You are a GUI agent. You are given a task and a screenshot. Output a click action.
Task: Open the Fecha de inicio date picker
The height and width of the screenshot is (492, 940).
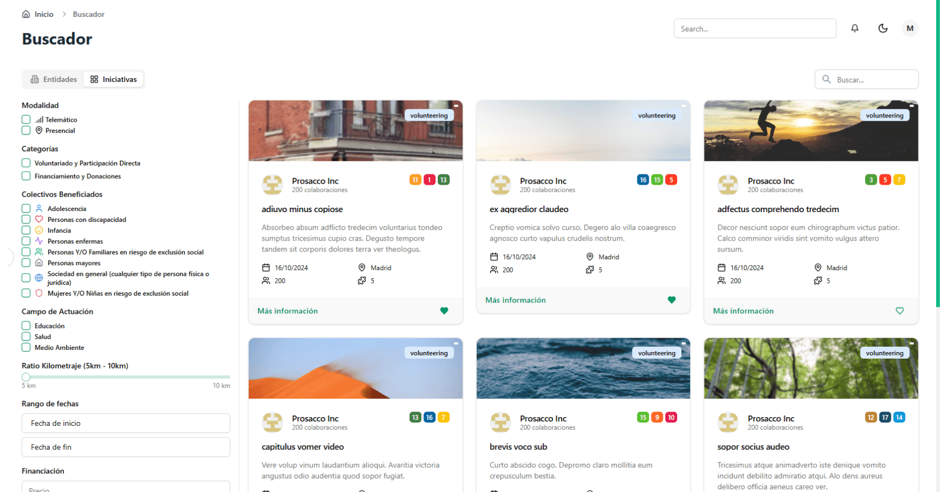126,423
